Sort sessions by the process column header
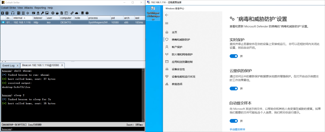Screen dimensions: 325x132 click(x=99, y=18)
